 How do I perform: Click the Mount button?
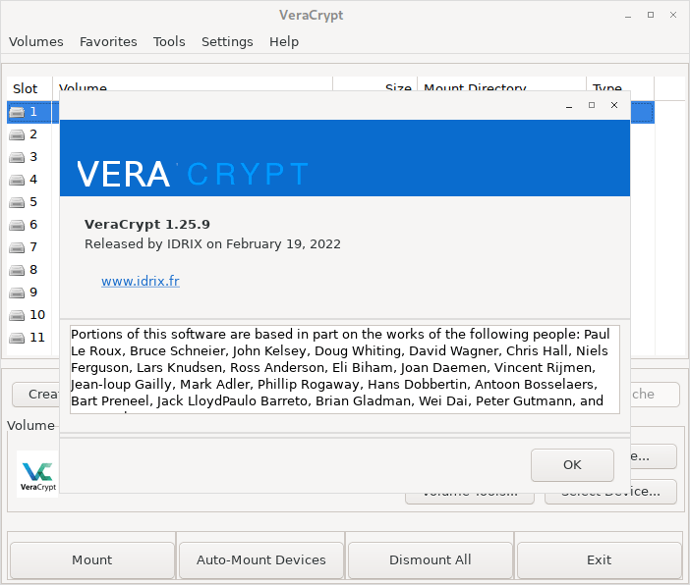(91, 559)
